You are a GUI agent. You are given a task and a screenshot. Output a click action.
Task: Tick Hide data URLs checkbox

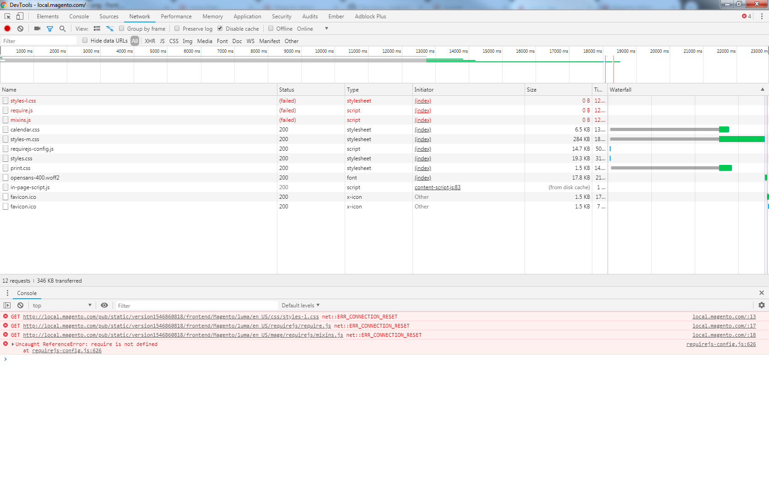point(85,40)
